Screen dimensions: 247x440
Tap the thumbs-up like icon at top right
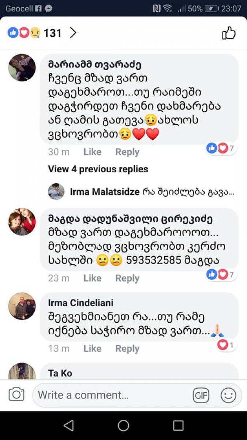point(229,33)
